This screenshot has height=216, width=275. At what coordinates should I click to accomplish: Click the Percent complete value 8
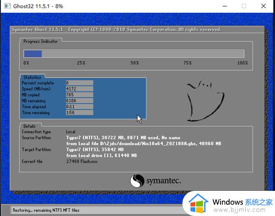coord(79,83)
